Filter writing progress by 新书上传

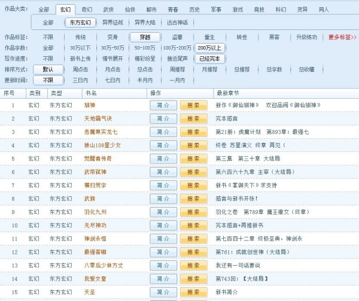click(x=80, y=59)
